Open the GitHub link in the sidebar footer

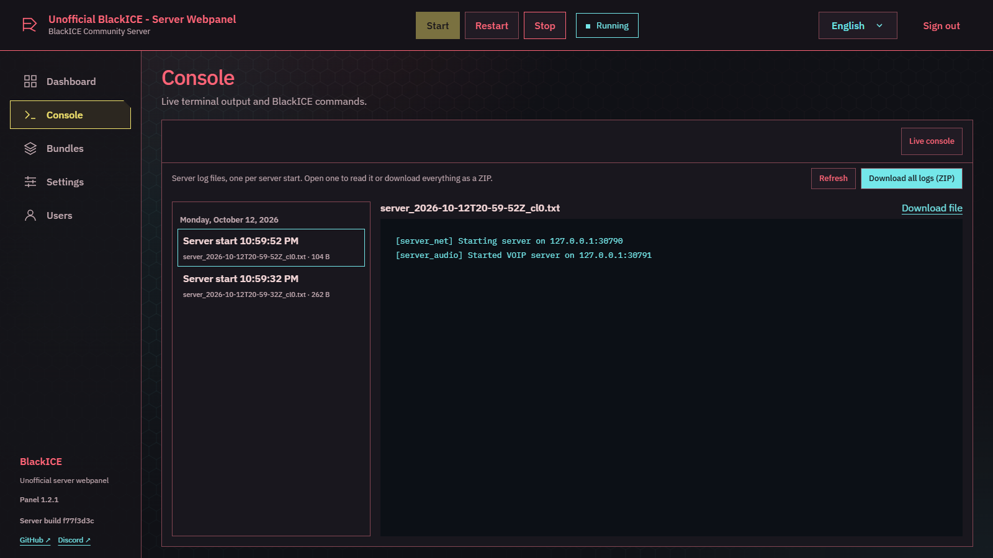(35, 540)
